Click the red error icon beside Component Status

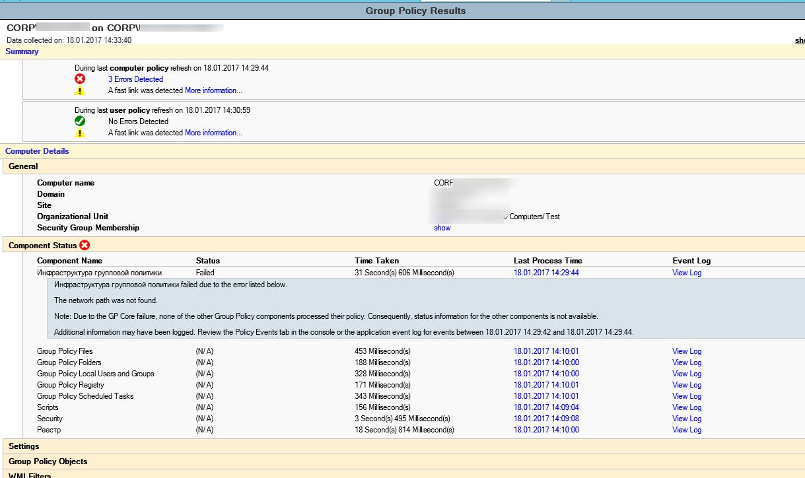[x=85, y=246]
